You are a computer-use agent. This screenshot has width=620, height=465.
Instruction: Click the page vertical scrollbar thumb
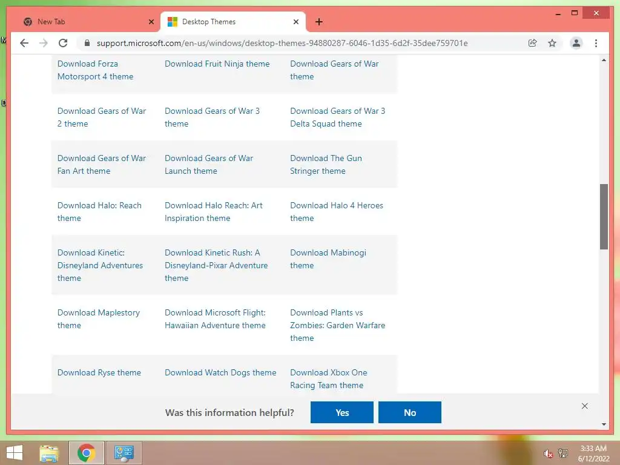point(604,216)
